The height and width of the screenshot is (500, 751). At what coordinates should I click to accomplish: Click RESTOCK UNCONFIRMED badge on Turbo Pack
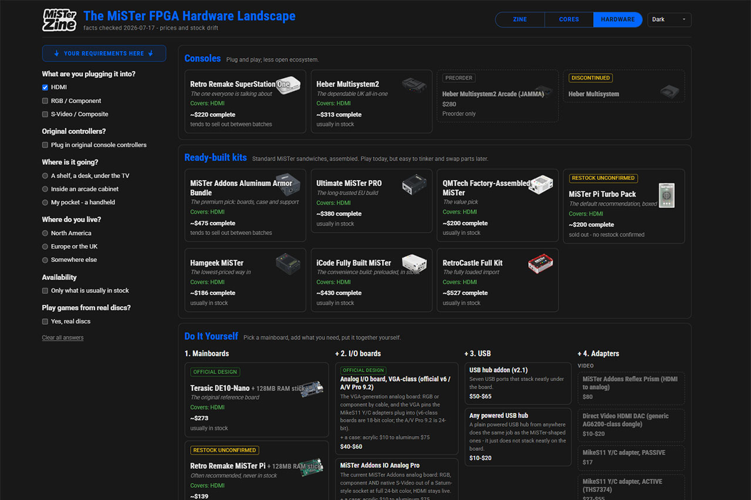click(x=603, y=178)
